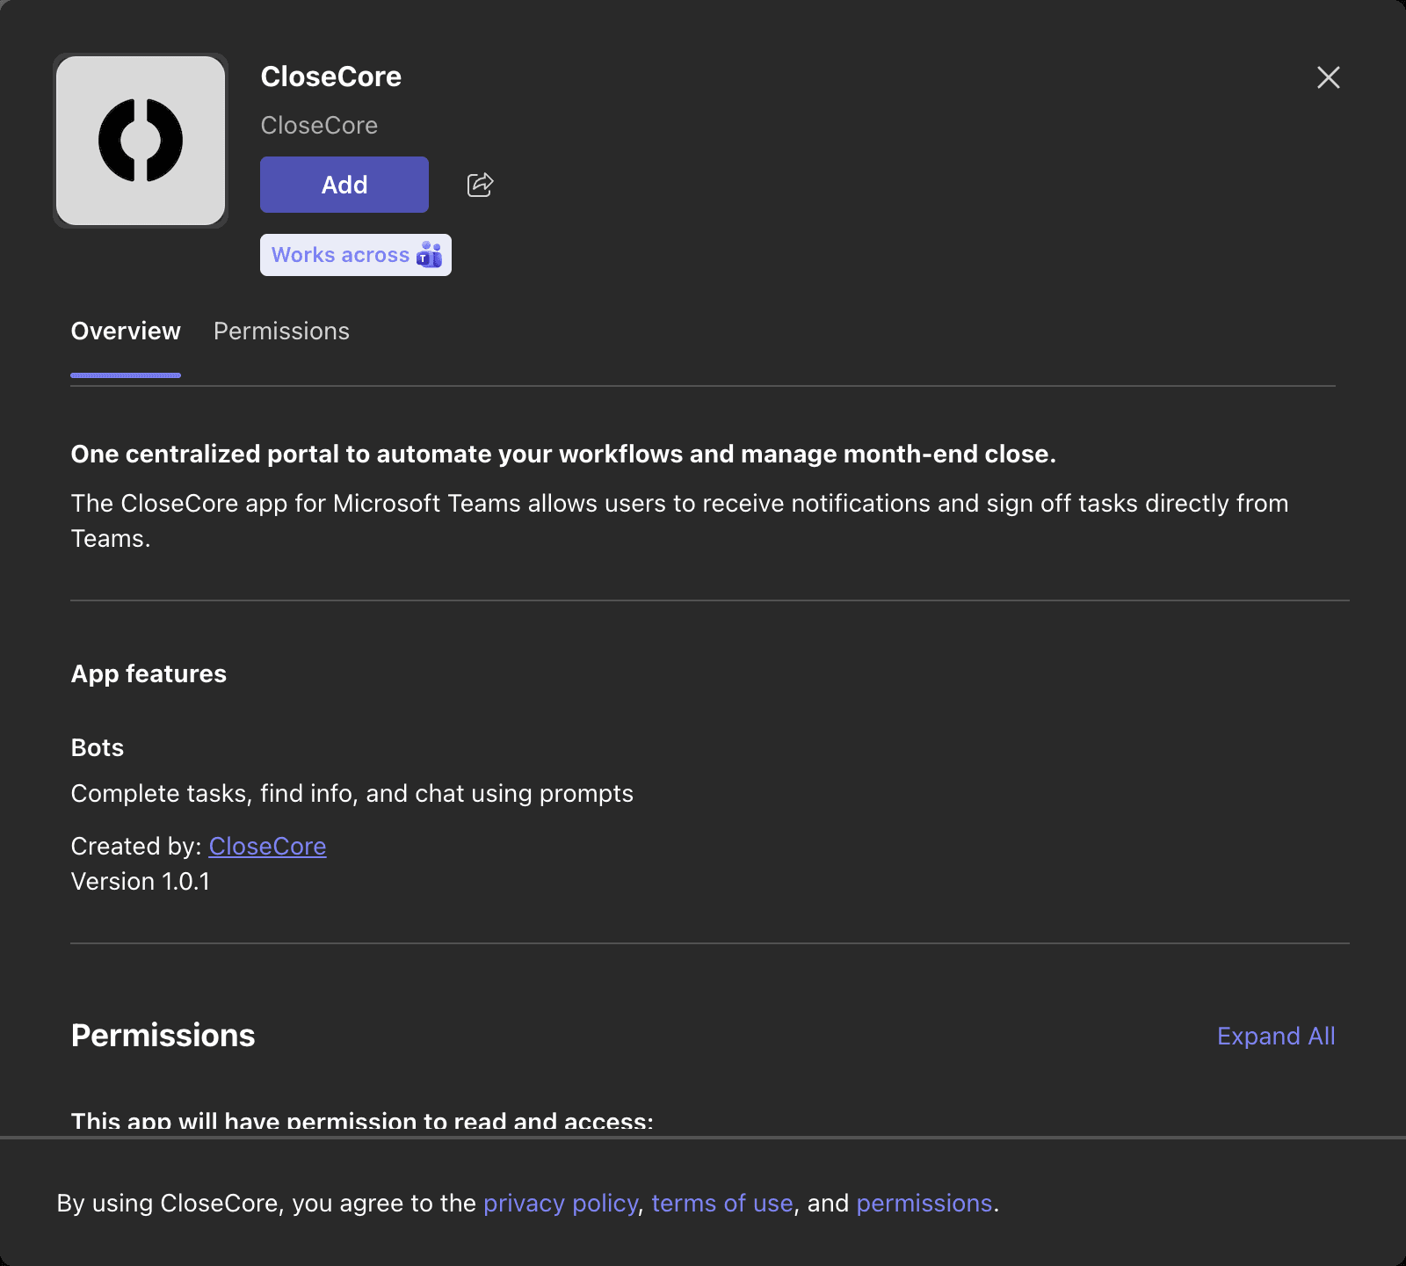Close the CloseCore app dialog
This screenshot has height=1266, width=1406.
1329,77
